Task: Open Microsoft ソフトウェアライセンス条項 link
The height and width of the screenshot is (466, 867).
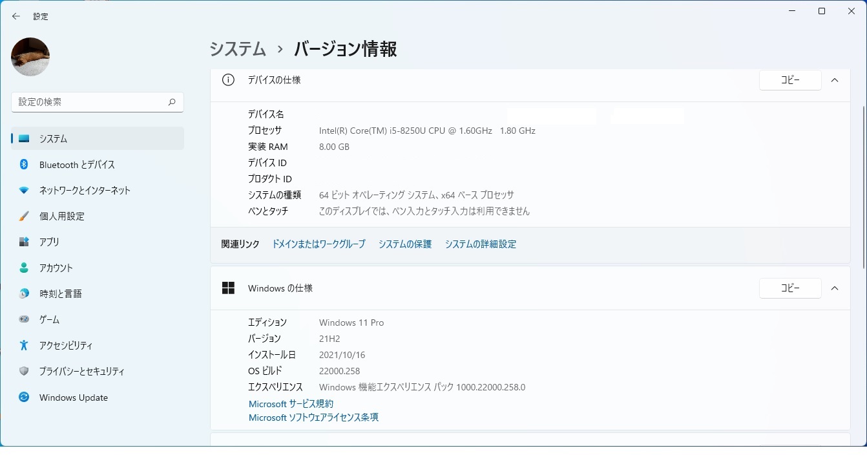Action: pos(314,418)
